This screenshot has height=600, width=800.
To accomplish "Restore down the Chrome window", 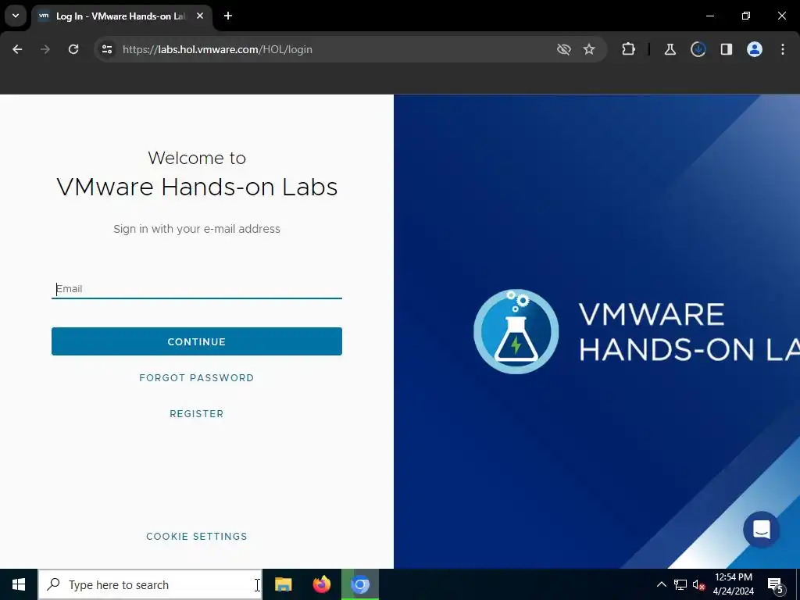I will click(x=746, y=16).
